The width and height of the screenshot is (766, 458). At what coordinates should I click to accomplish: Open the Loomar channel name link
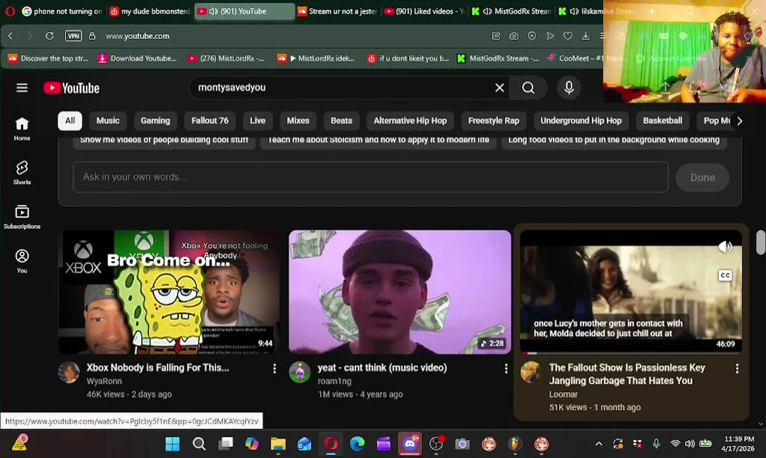pyautogui.click(x=564, y=394)
